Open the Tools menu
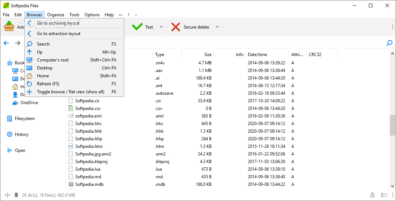 [74, 15]
